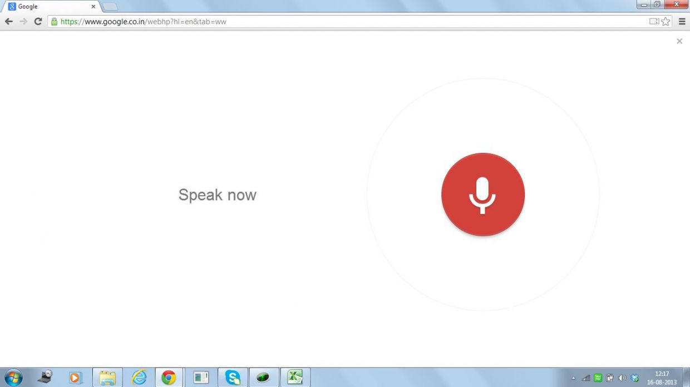This screenshot has width=690, height=387.
Task: Focus the URL address bar
Action: (x=334, y=22)
